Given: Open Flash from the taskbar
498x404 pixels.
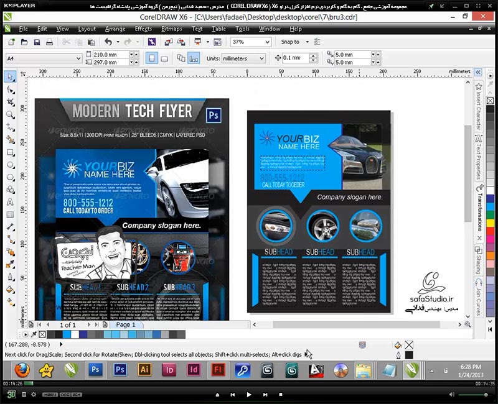Looking at the screenshot, I should click(218, 370).
